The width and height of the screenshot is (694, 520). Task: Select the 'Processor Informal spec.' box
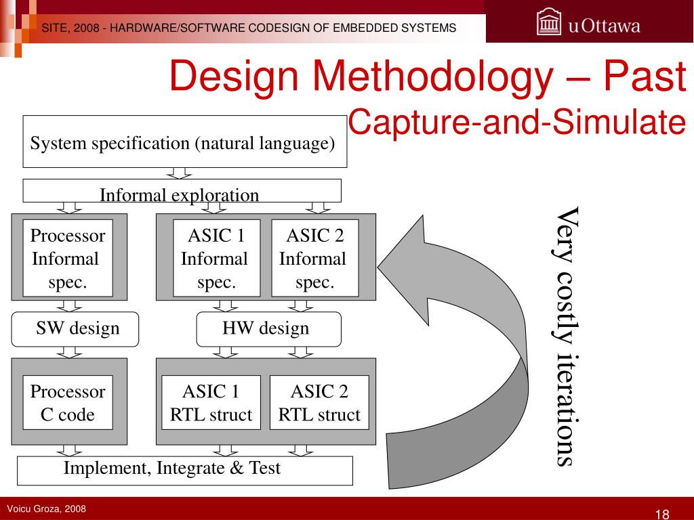68,258
